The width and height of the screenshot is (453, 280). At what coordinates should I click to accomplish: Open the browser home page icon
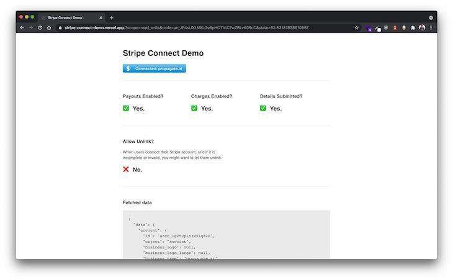[49, 28]
